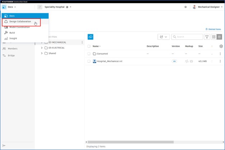
Task: Click the blue upload files button
Action: click(x=91, y=37)
